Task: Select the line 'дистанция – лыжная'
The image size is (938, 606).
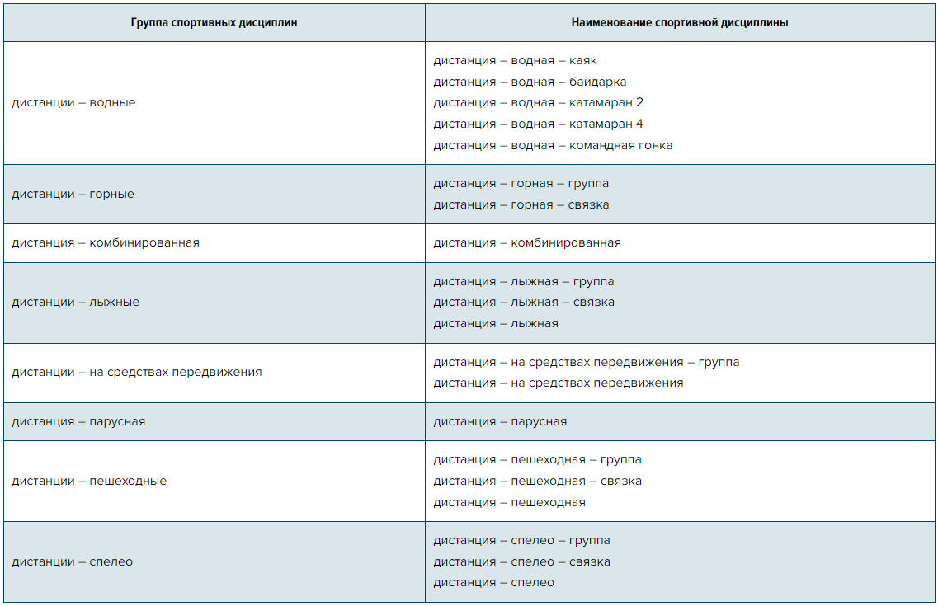Action: [x=495, y=324]
